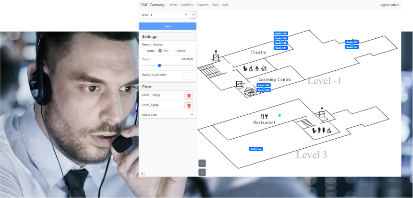Zoom in with the plus map button
This screenshot has height=198, width=413.
[x=202, y=164]
